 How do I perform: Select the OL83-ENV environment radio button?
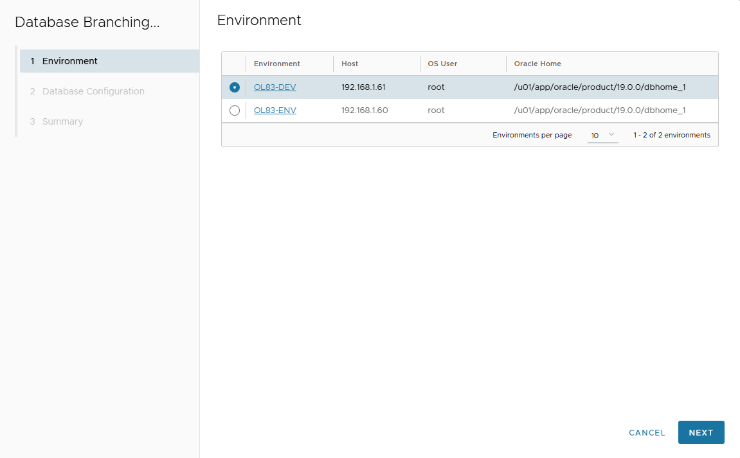234,110
